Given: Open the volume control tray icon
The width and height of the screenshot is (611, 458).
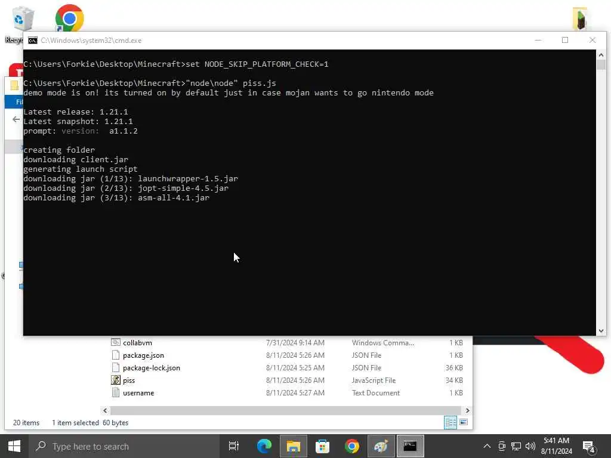Looking at the screenshot, I should pos(530,446).
